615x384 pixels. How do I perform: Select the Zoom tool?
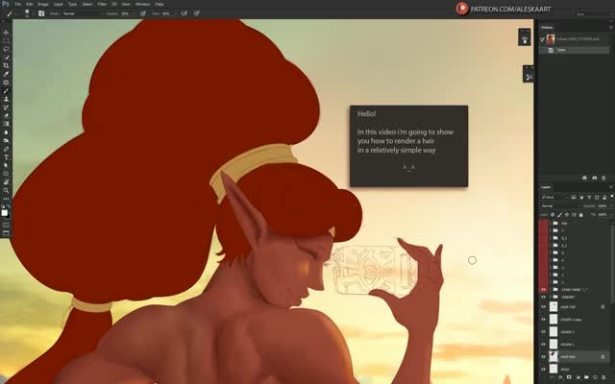pos(6,190)
